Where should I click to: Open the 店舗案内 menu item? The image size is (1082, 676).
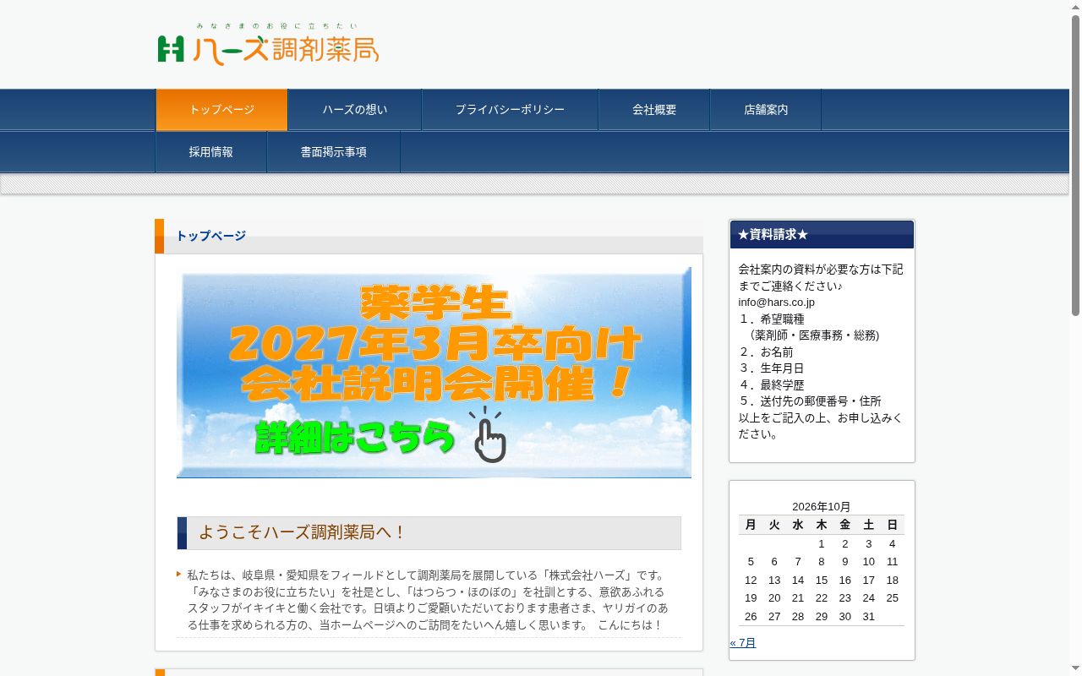pyautogui.click(x=766, y=110)
